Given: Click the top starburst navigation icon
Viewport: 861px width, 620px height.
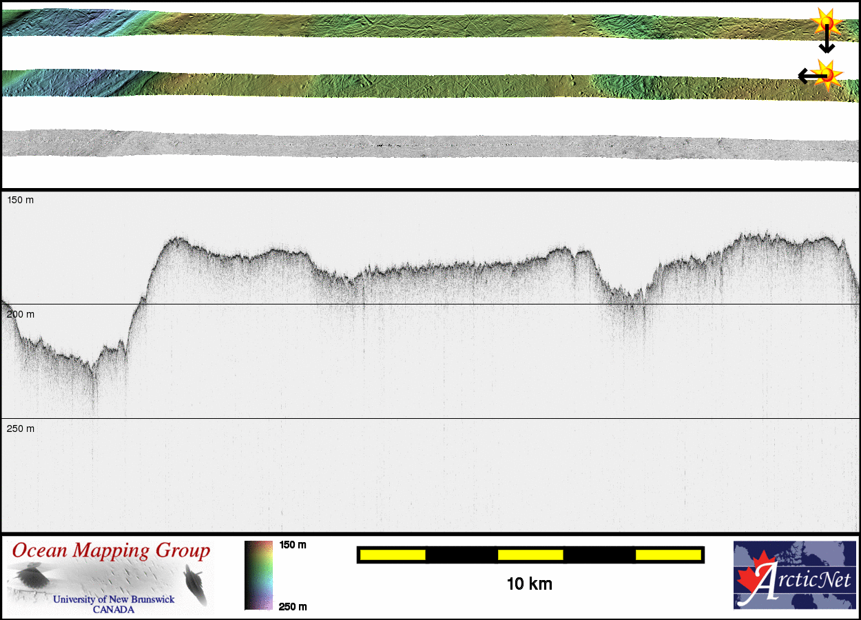Looking at the screenshot, I should [826, 22].
